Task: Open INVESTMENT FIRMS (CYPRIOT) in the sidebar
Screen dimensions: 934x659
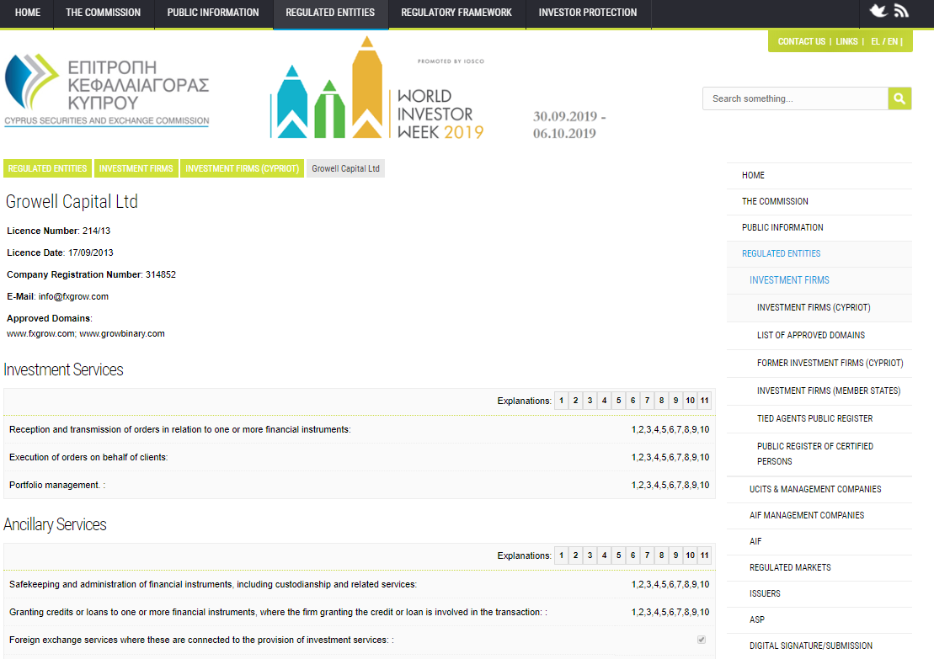Action: pos(819,308)
